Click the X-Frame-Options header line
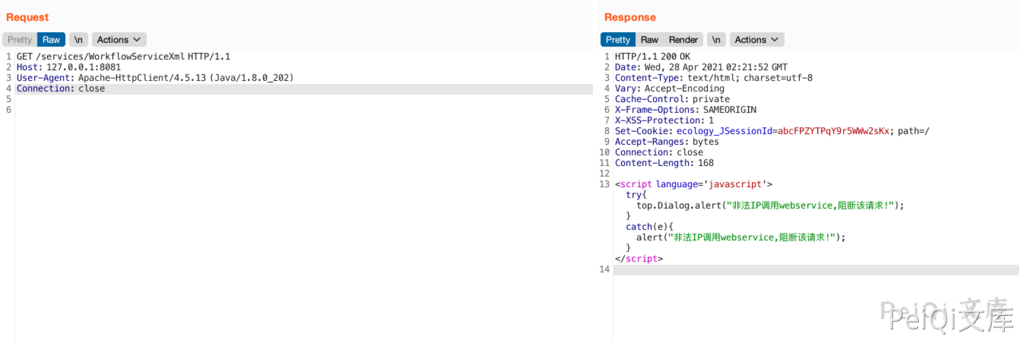Screen dimensions: 1019x341 (x=685, y=110)
